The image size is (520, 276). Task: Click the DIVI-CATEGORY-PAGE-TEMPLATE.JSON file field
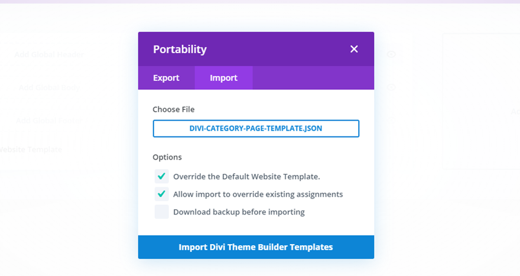click(256, 128)
